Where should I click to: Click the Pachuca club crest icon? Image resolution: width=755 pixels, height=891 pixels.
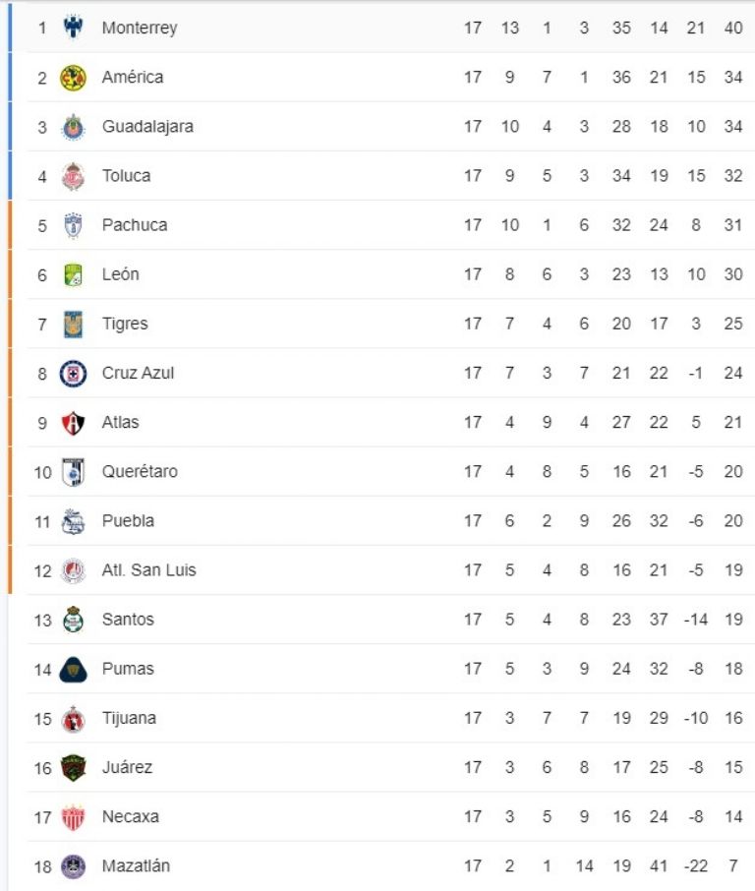[73, 225]
